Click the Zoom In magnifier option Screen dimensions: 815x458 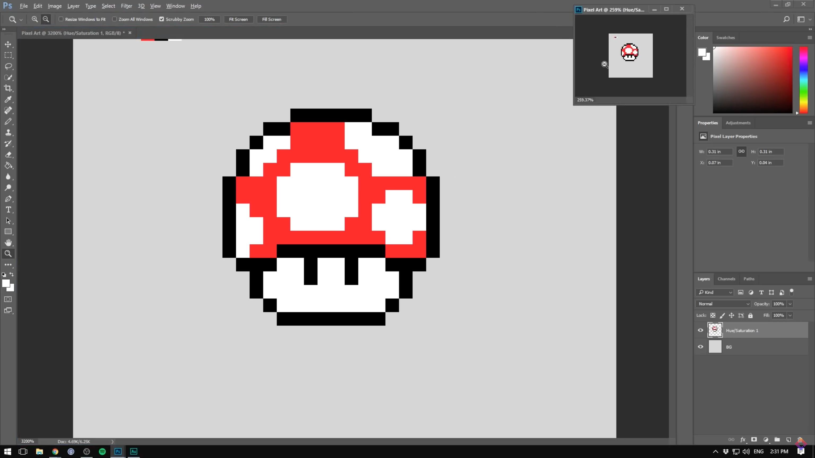(35, 19)
